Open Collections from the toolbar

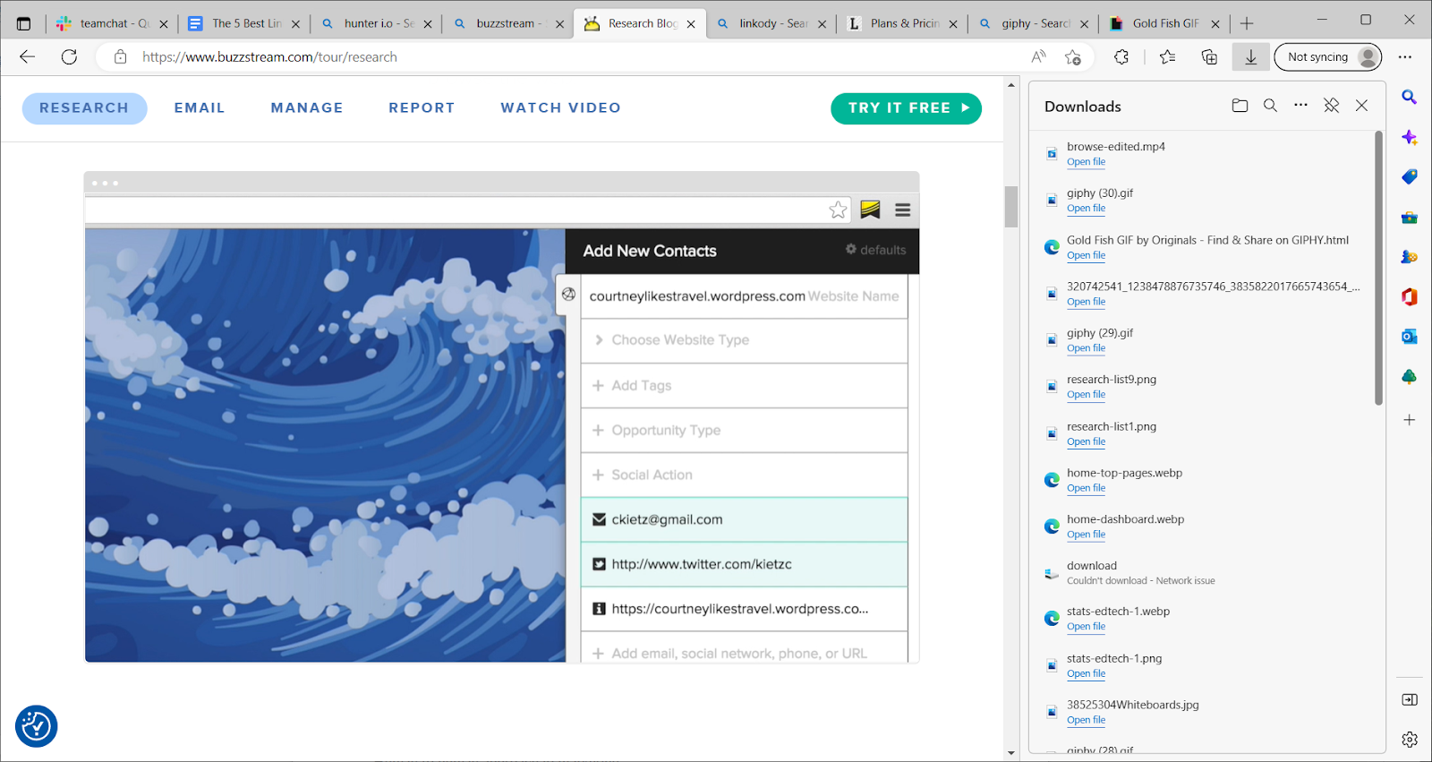pyautogui.click(x=1209, y=57)
